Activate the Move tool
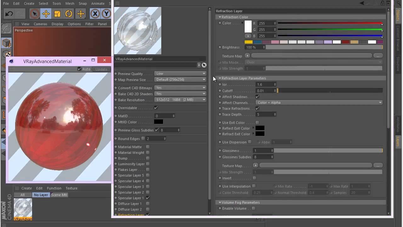Screen dimensions: 403x227 46,14
